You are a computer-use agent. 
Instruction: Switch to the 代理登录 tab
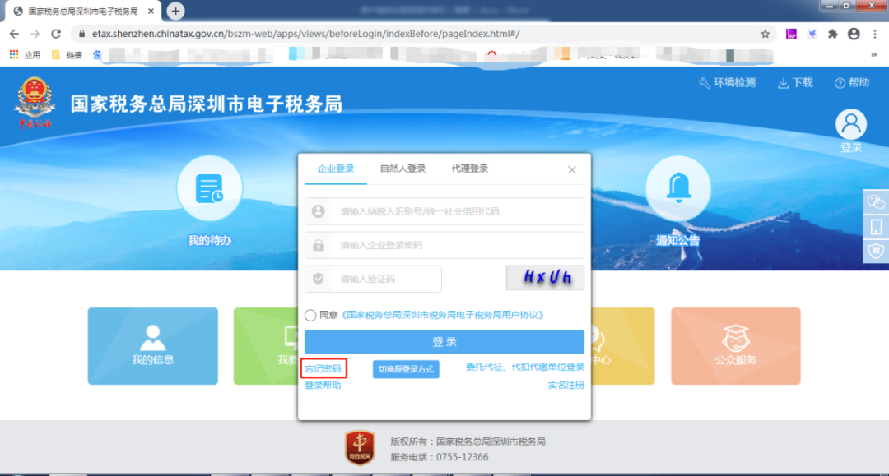[x=469, y=169]
